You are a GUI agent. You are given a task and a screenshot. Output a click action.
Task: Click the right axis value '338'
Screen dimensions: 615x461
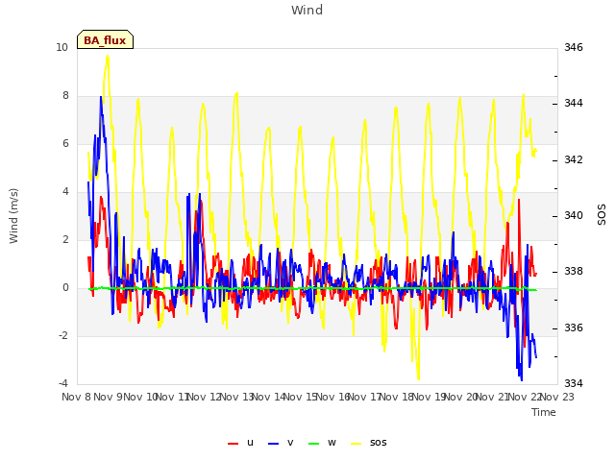(x=574, y=271)
